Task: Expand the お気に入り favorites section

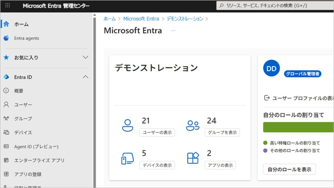Action: pyautogui.click(x=85, y=58)
